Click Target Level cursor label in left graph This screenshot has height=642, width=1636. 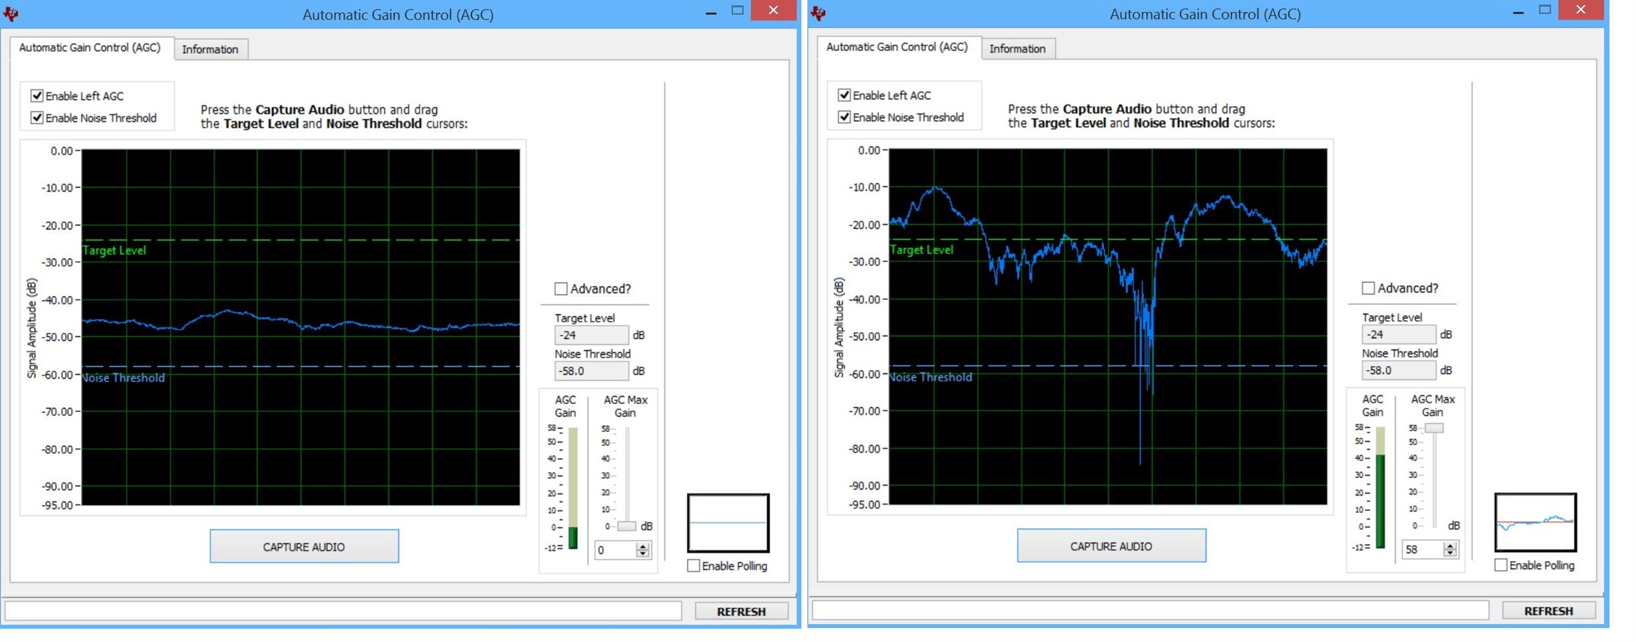(x=114, y=251)
